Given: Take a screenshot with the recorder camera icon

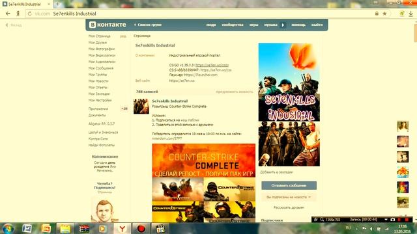Looking at the screenshot, I should coord(393,220).
